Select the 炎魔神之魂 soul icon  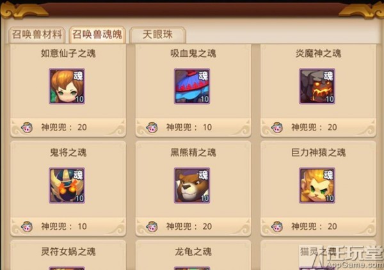[317, 86]
